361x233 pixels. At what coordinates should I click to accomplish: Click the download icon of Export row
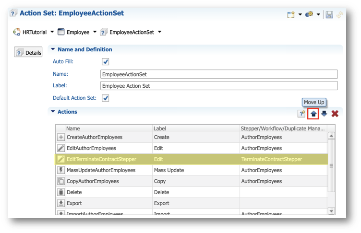click(61, 203)
